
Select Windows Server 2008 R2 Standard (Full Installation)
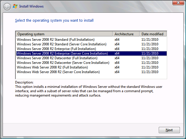(56, 40)
